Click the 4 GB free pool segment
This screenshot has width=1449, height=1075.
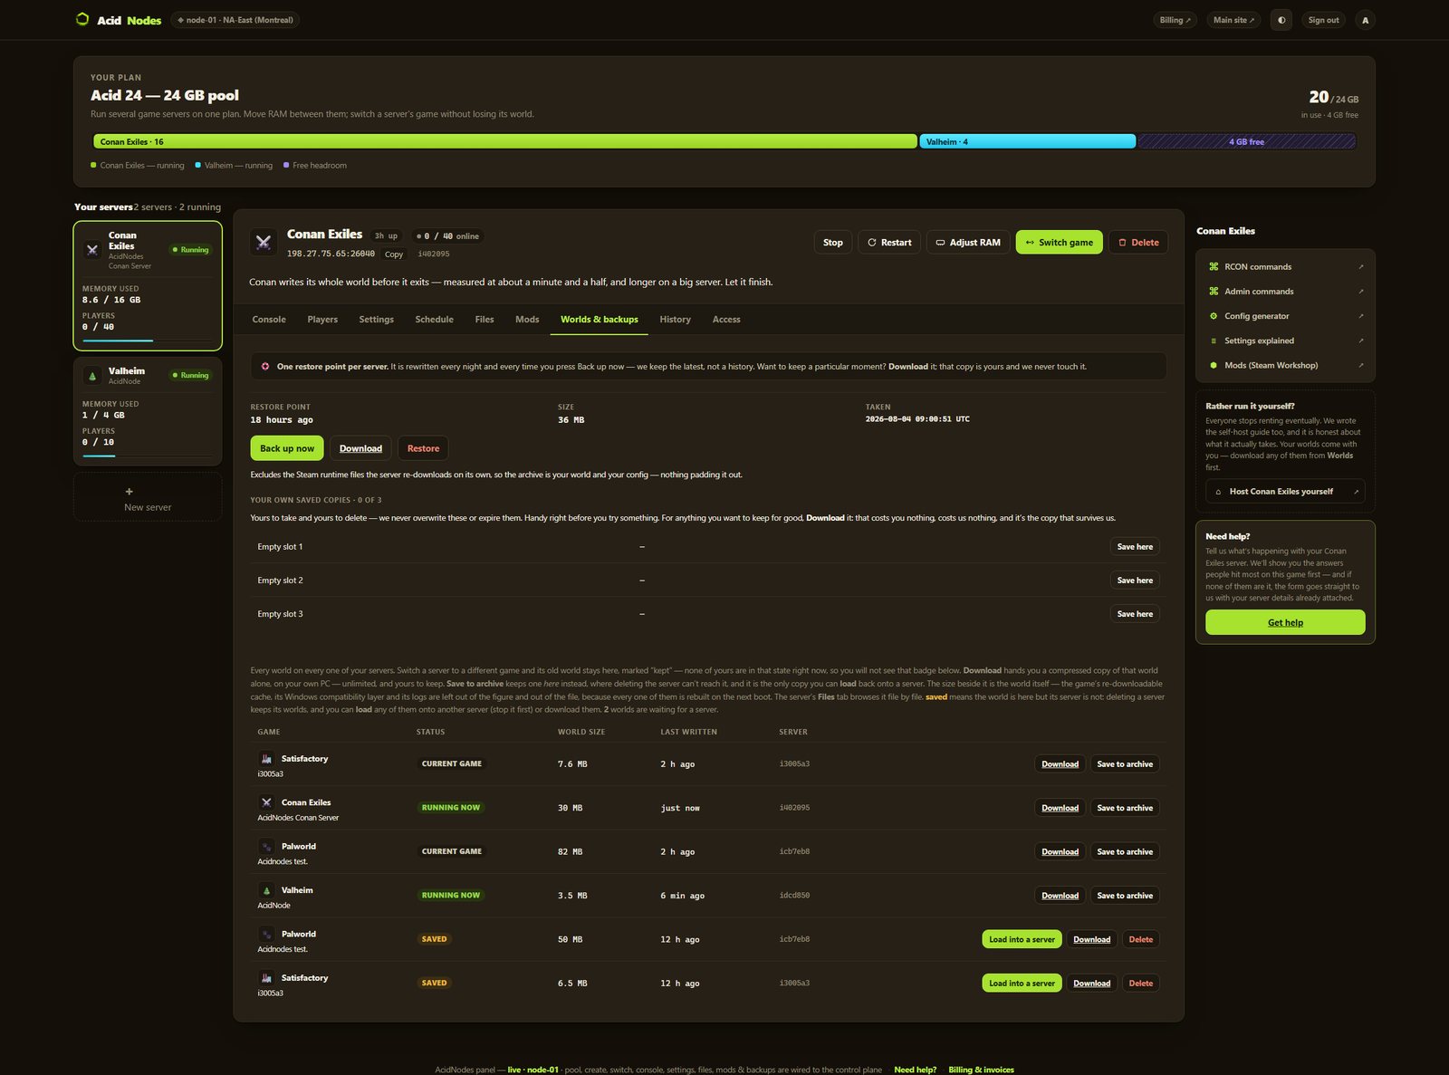[1247, 141]
